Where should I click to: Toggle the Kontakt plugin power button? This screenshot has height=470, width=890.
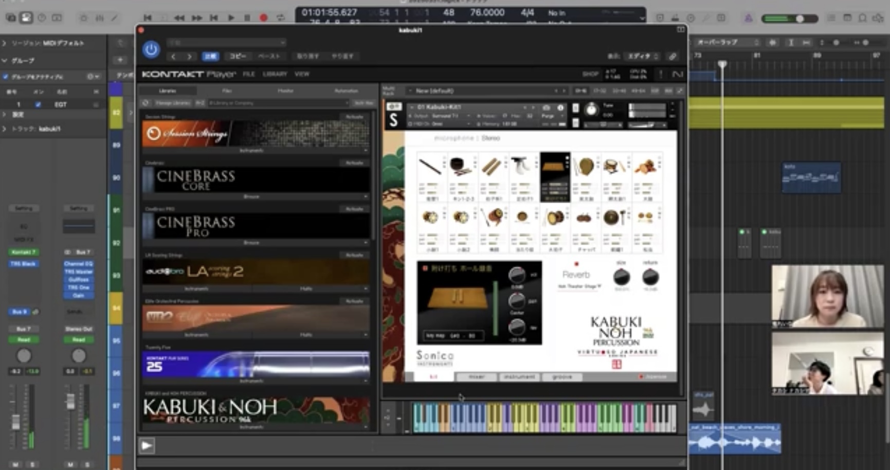pyautogui.click(x=151, y=49)
